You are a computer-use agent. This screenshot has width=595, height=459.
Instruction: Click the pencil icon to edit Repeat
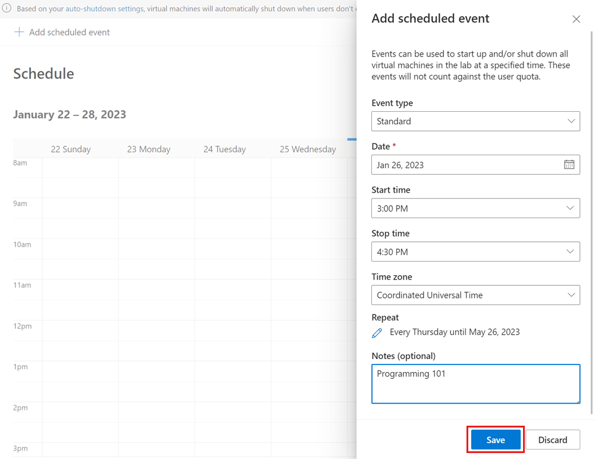pos(377,333)
